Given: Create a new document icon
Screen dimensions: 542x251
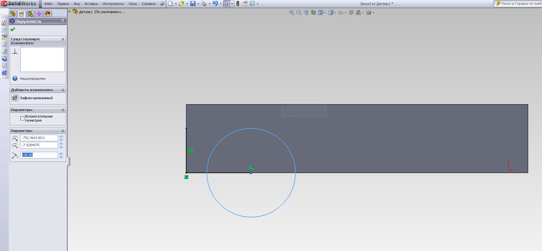Looking at the screenshot, I should pos(170,3).
